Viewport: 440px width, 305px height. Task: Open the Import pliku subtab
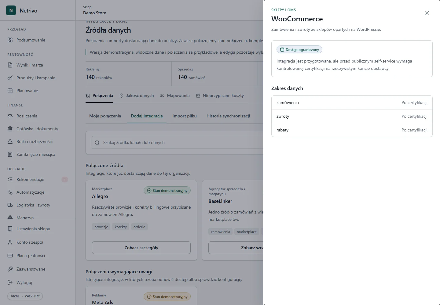185,116
